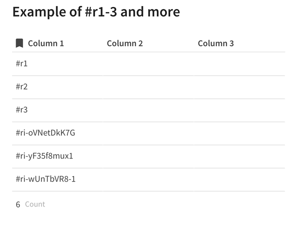This screenshot has height=231, width=304.
Task: Click the Column 3 cell in #r3 row
Action: click(x=239, y=110)
